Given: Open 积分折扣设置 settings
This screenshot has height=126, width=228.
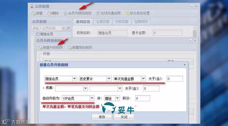Looking at the screenshot, I should (138, 13).
